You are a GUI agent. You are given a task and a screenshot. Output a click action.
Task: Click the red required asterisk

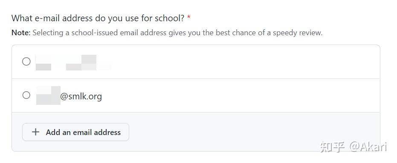click(188, 18)
